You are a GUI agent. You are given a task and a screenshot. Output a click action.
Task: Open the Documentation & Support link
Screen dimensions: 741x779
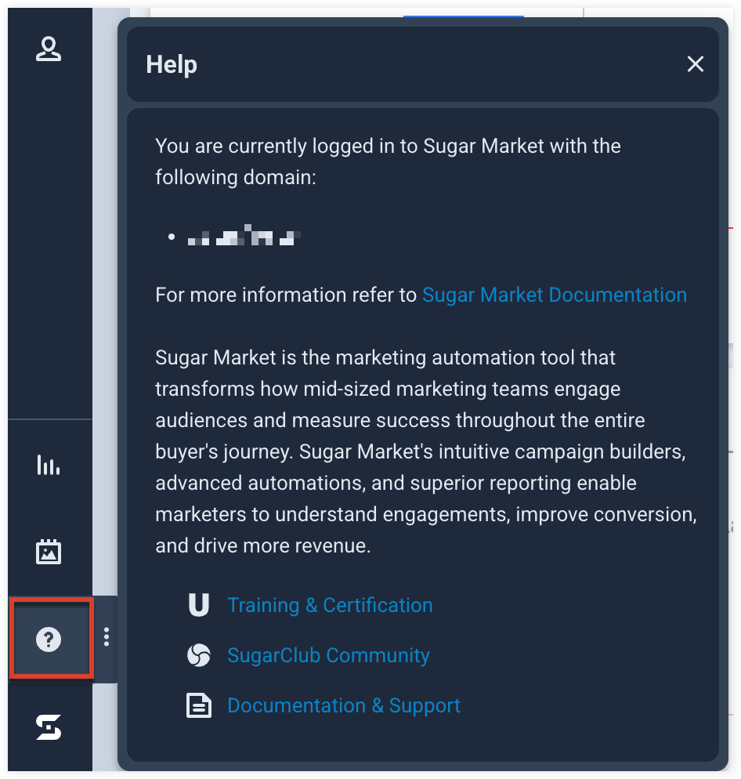coord(344,705)
